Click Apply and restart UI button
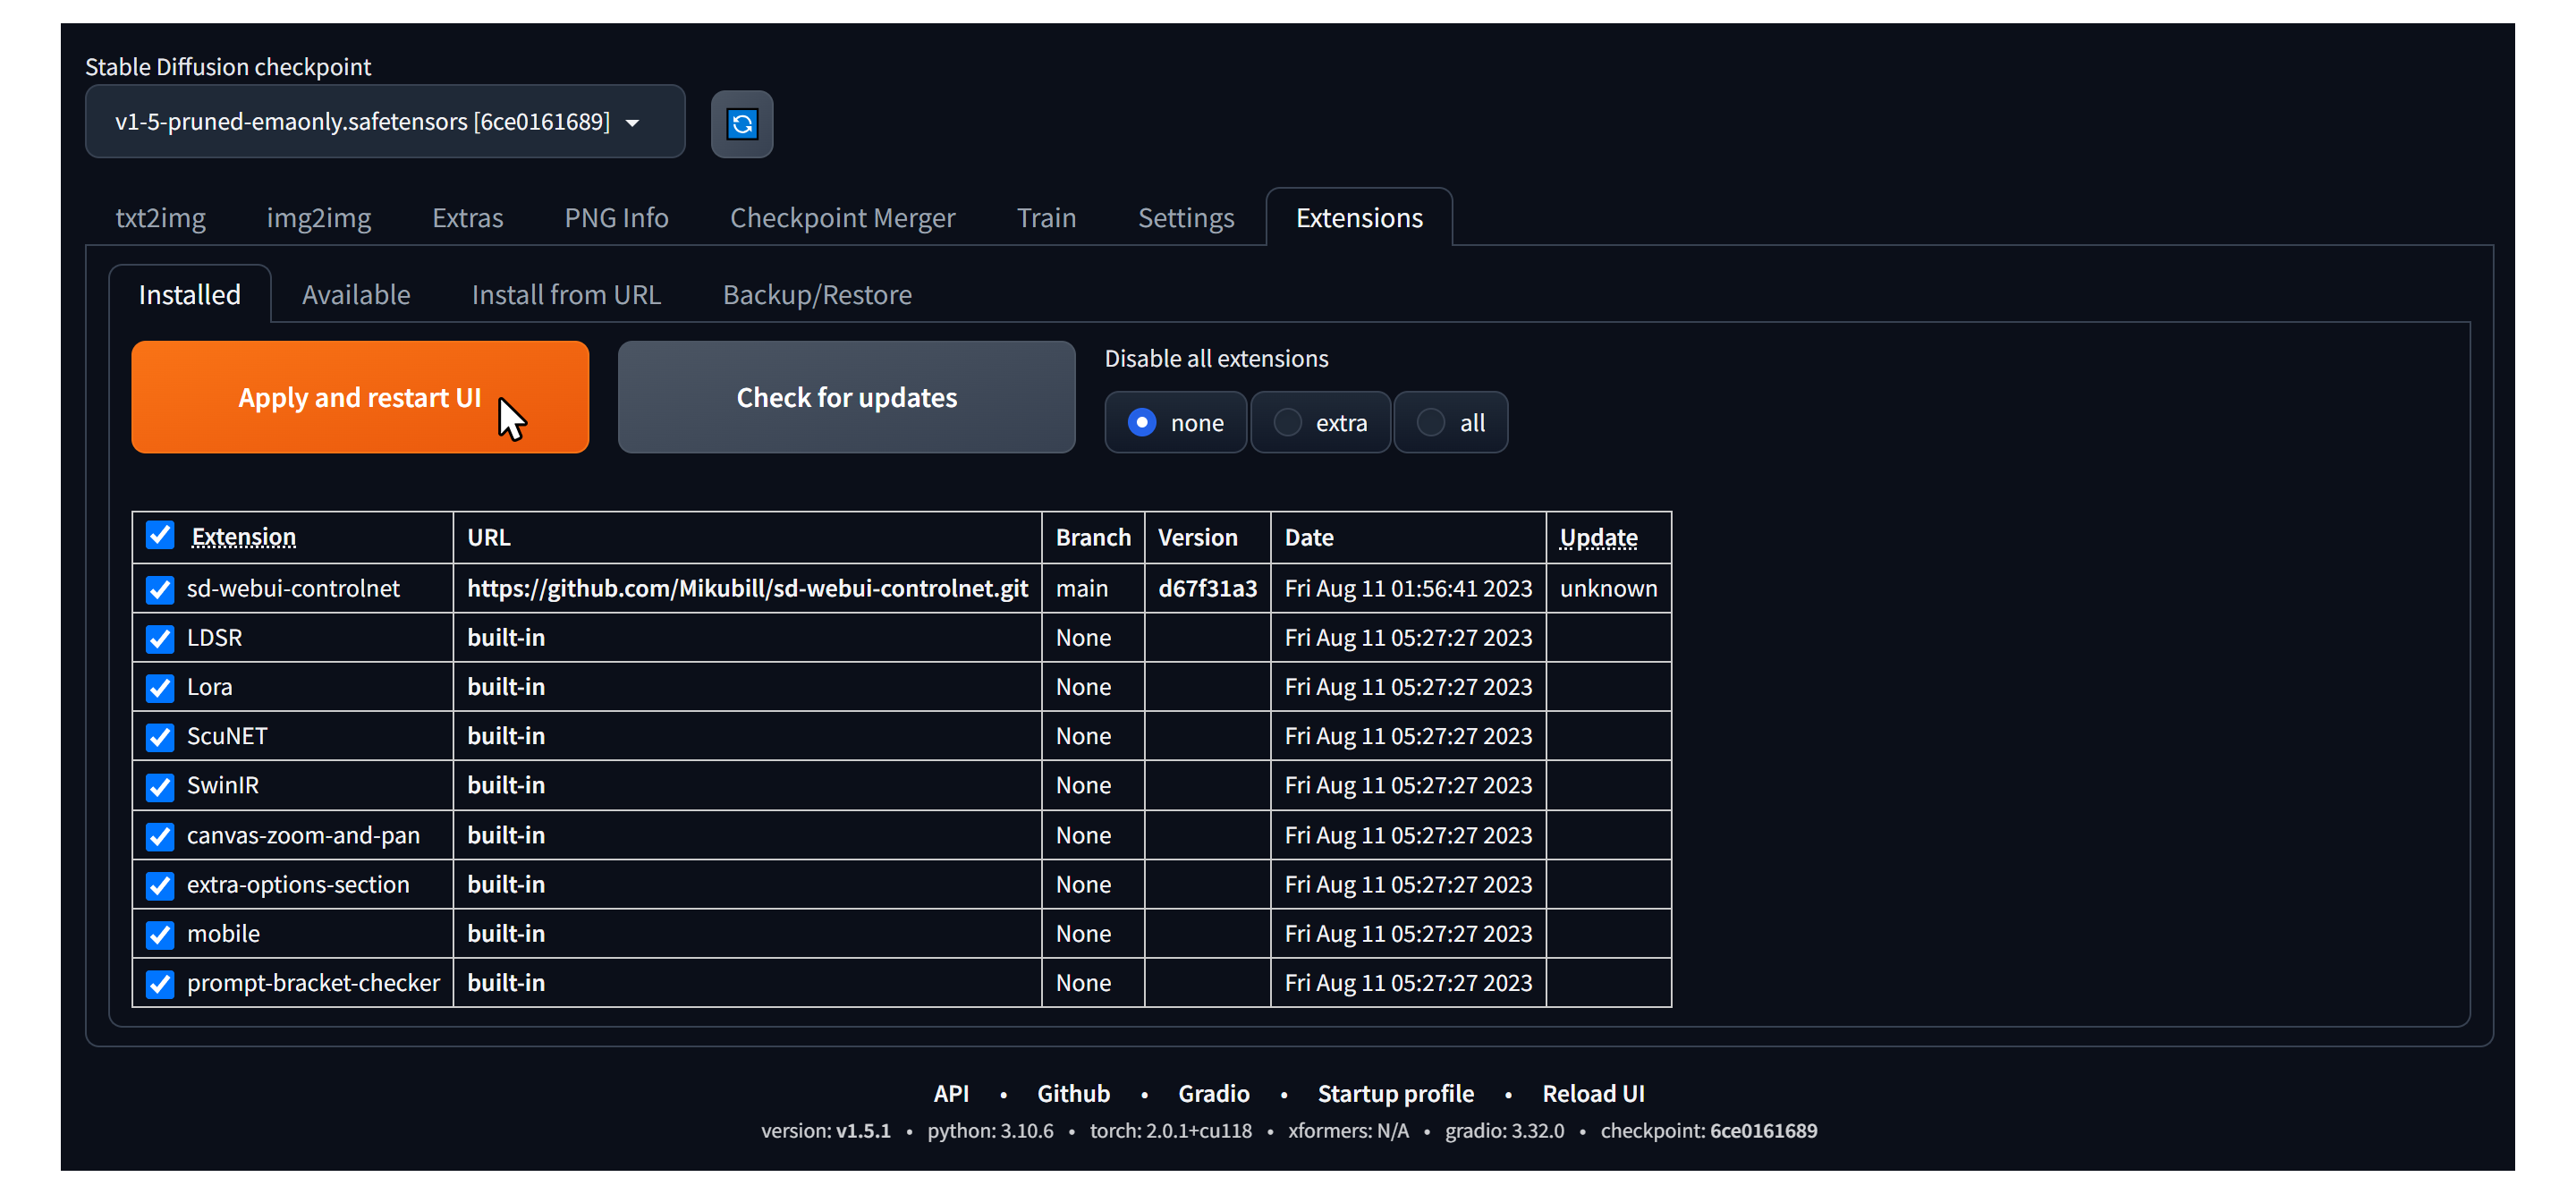 tap(360, 397)
